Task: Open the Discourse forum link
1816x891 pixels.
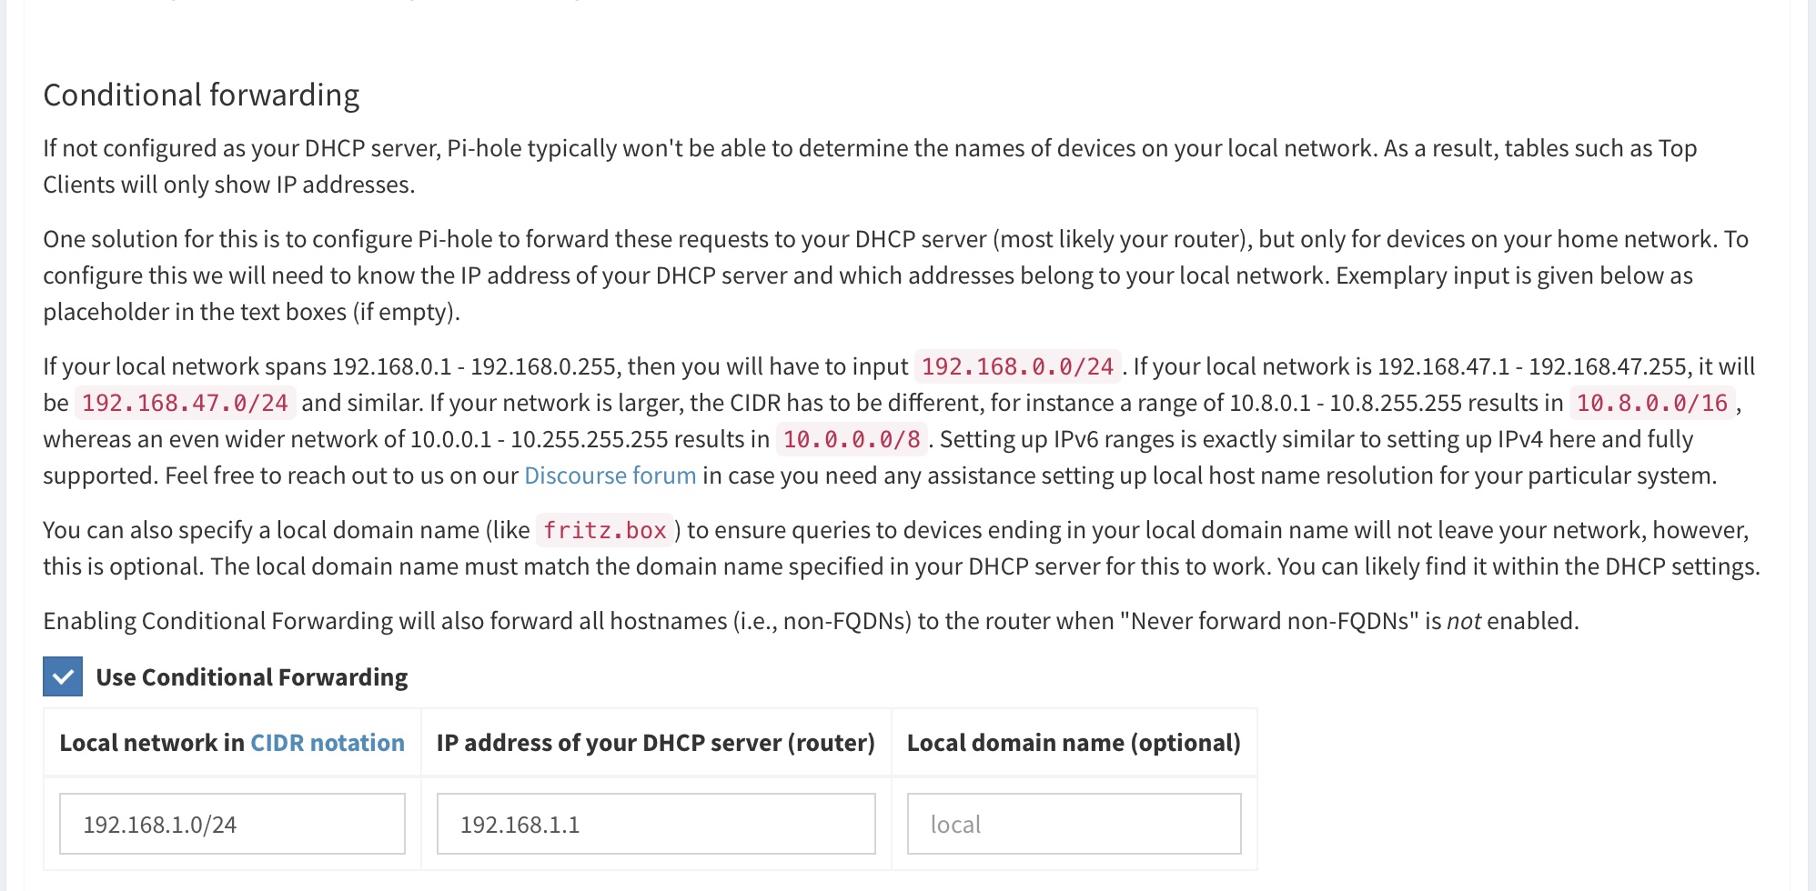Action: click(x=610, y=476)
